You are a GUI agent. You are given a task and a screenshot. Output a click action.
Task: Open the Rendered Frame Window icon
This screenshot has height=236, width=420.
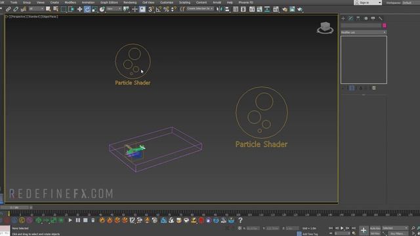292,9
